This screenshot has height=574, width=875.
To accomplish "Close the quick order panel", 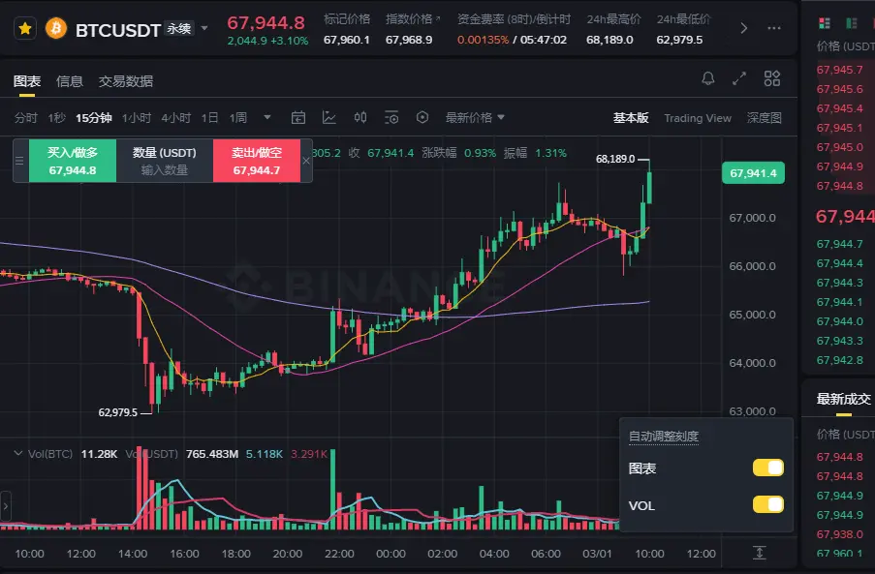I will pyautogui.click(x=306, y=161).
